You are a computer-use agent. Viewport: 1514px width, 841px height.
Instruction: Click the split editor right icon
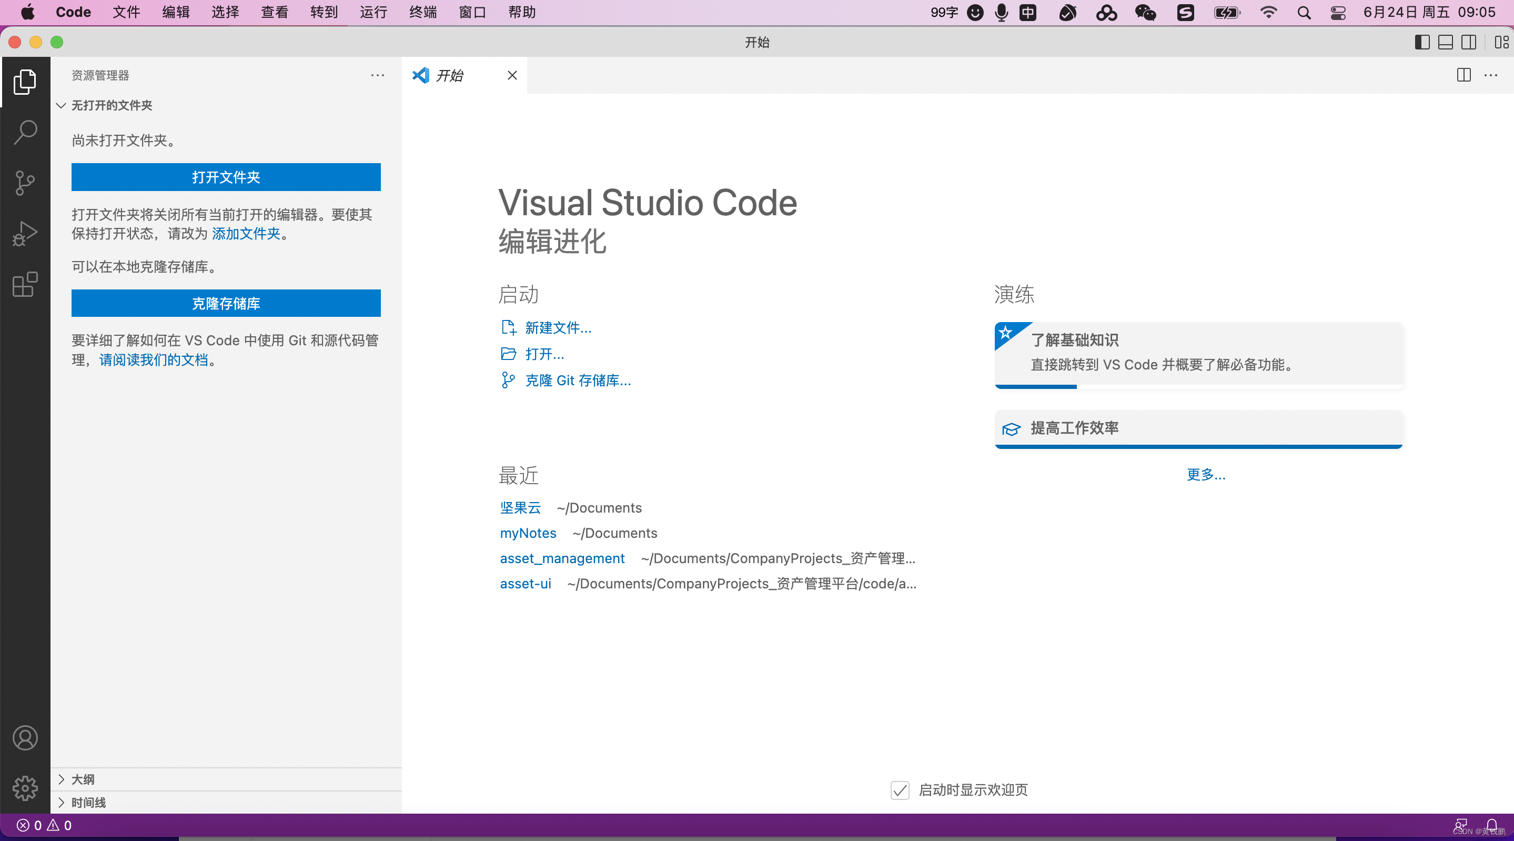[1463, 75]
